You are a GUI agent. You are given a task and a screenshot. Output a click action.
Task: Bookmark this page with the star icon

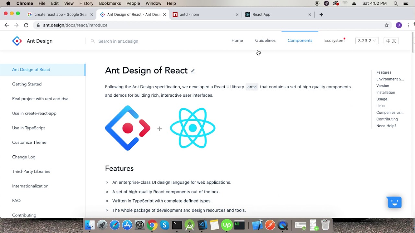(x=386, y=25)
